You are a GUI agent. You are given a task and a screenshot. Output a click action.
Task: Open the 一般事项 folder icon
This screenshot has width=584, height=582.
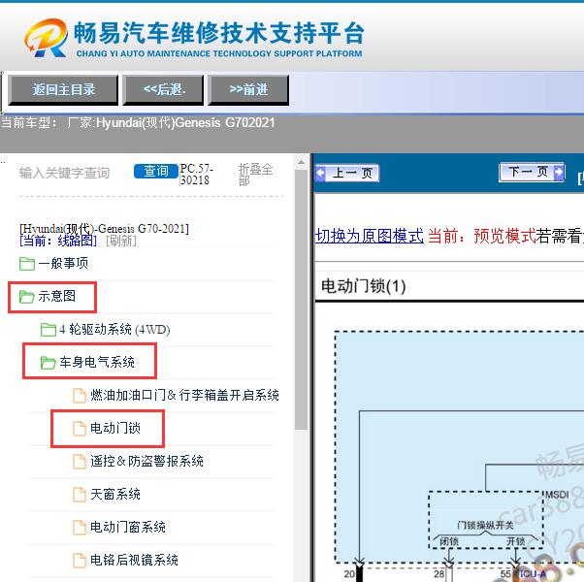coord(27,264)
